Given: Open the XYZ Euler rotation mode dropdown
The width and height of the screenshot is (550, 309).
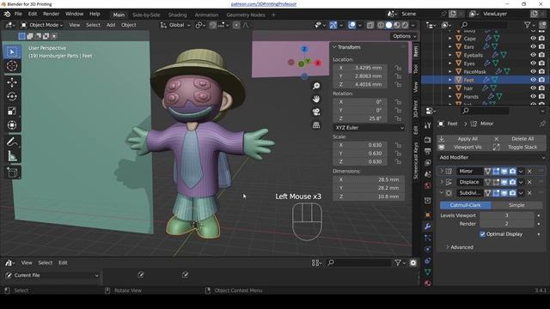Looking at the screenshot, I should pyautogui.click(x=369, y=128).
